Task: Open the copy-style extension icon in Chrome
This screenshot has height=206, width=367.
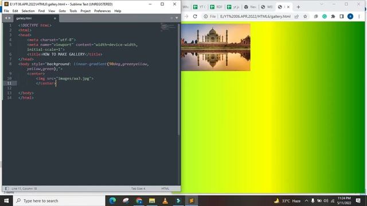Action: click(x=316, y=17)
